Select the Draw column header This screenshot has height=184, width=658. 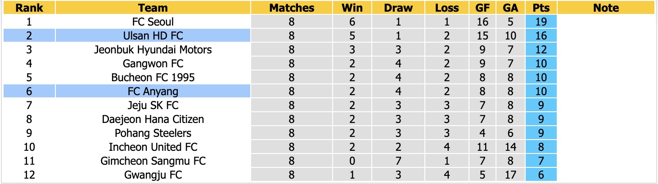pyautogui.click(x=398, y=8)
